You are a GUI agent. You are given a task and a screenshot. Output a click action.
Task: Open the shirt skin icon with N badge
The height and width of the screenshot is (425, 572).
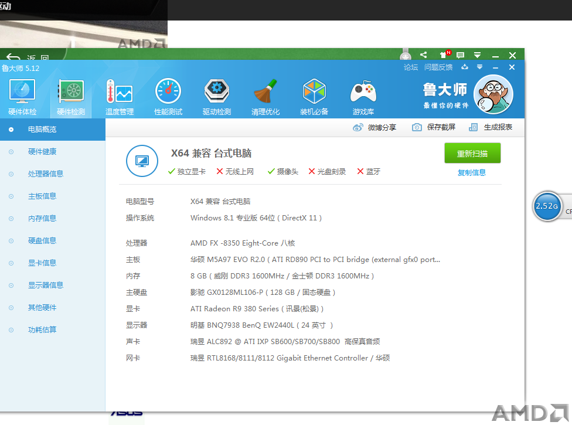pyautogui.click(x=445, y=55)
